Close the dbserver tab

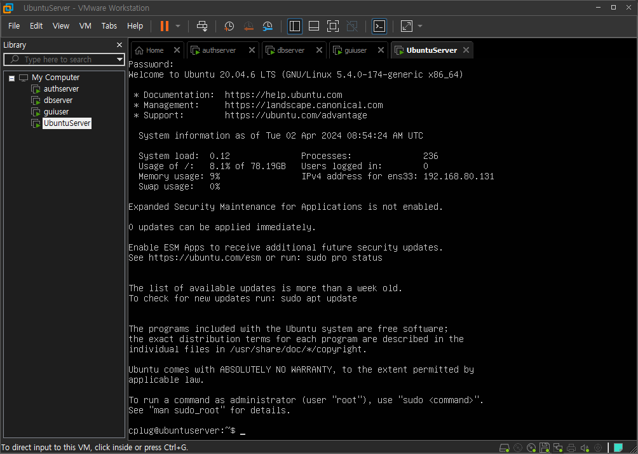click(x=319, y=50)
